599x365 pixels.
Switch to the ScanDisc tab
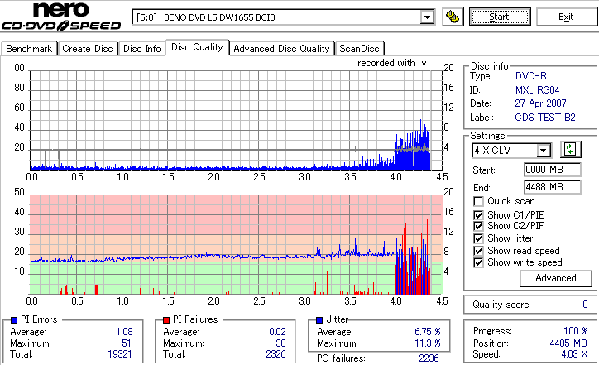coord(359,49)
